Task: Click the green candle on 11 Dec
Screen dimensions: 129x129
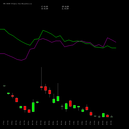Action: [x=75, y=107]
